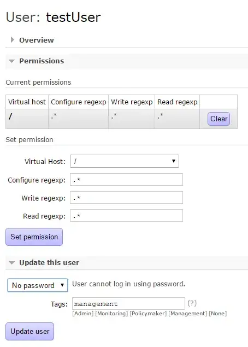Click the Update user button

click(29, 331)
